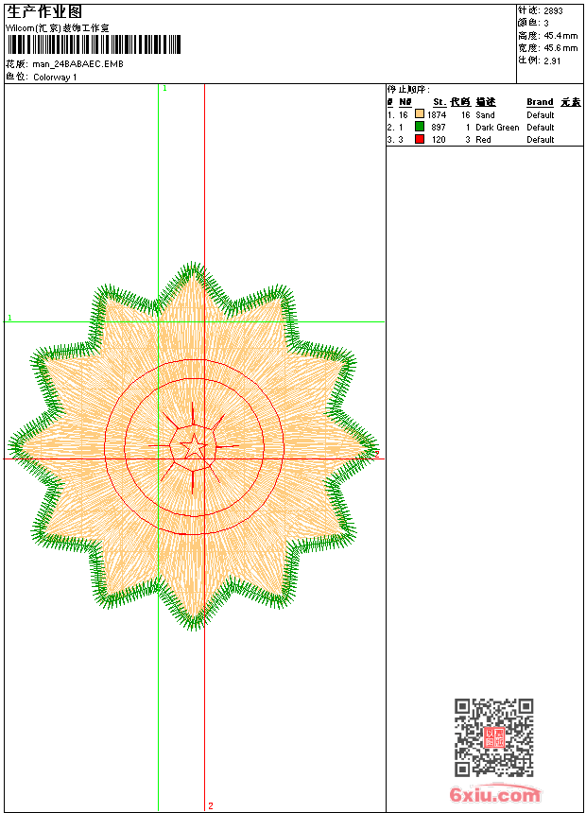The height and width of the screenshot is (813, 586).
Task: Click the Wilcom studio name text
Action: pyautogui.click(x=58, y=28)
